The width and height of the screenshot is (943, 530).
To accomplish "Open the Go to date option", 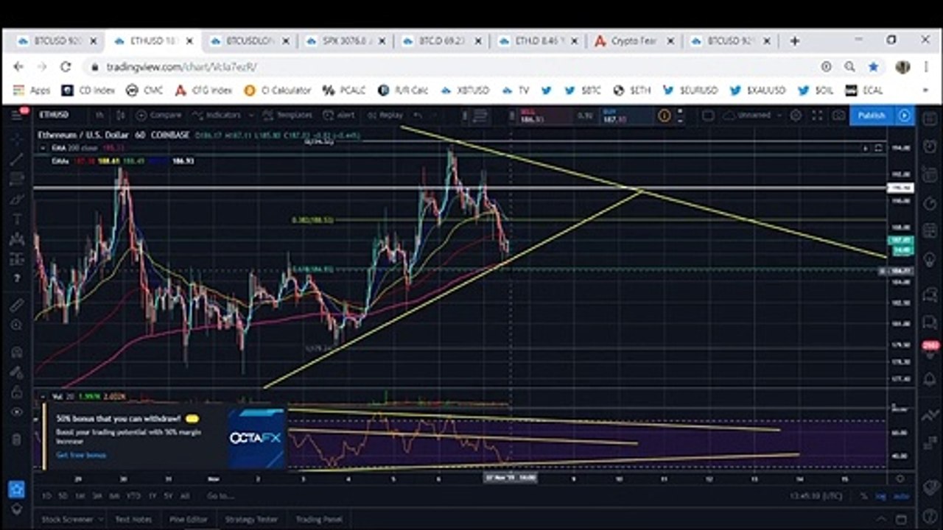I will [220, 496].
